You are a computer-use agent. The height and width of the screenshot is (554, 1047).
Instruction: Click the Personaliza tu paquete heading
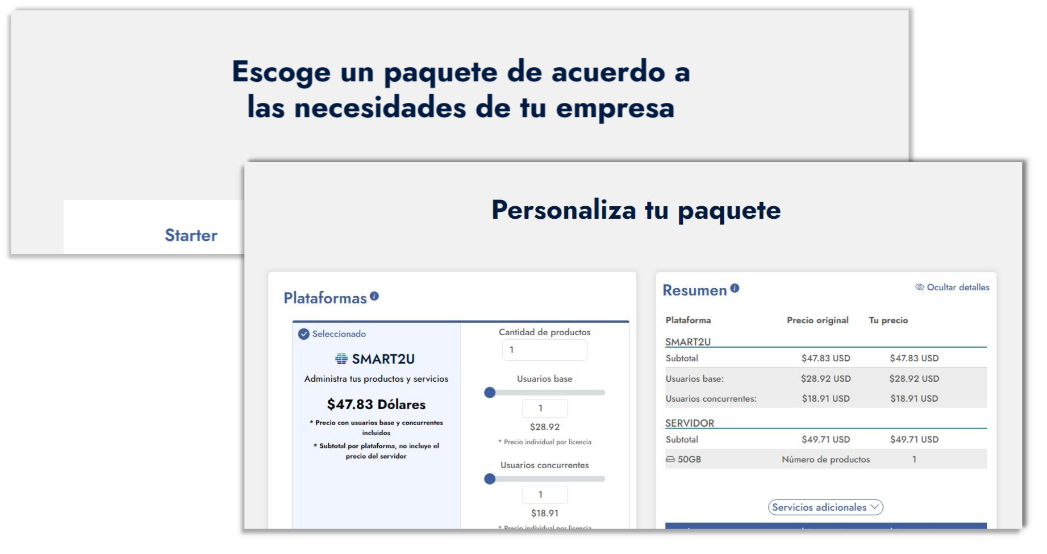pyautogui.click(x=636, y=210)
